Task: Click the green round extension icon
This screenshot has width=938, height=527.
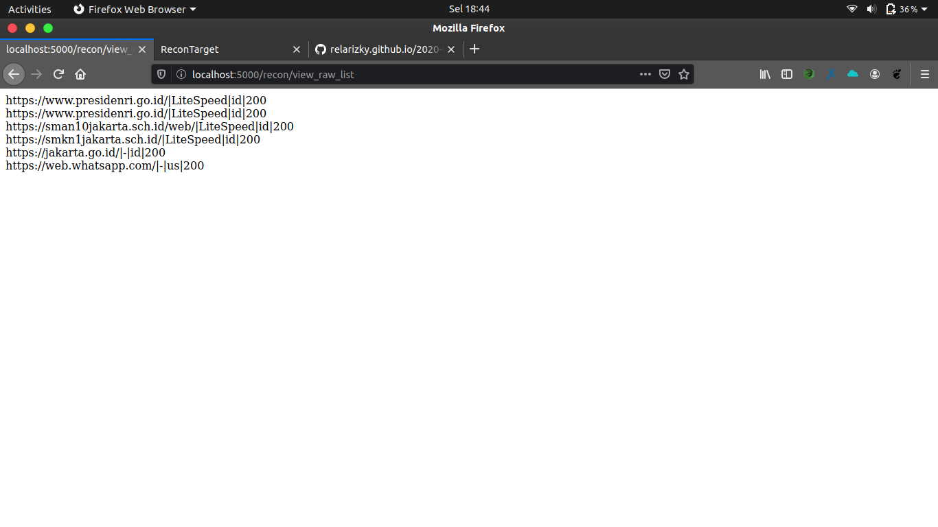Action: coord(809,74)
